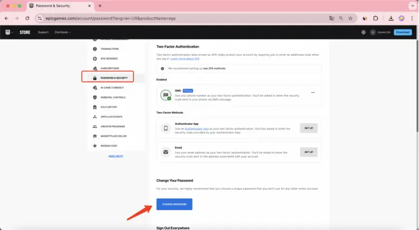Viewport: 419px width, 230px height.
Task: Expand the Distribute dropdown menu
Action: click(x=62, y=32)
